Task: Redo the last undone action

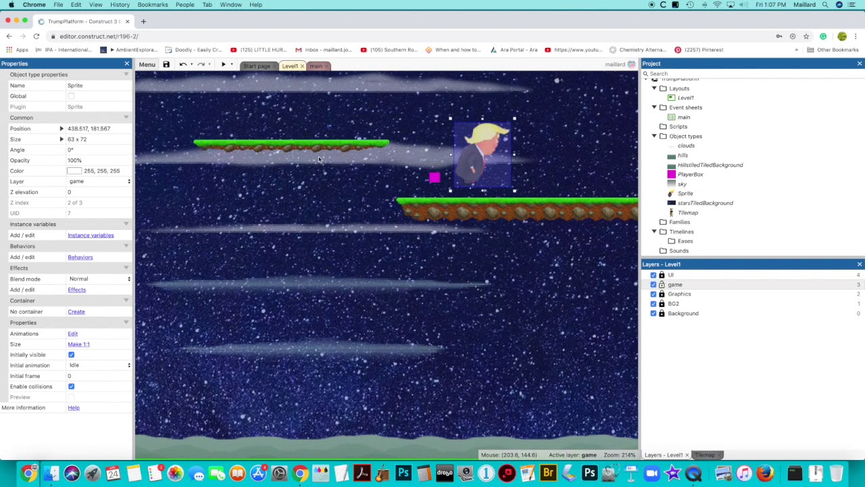Action: [201, 64]
